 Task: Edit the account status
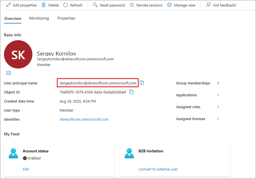(x=26, y=169)
